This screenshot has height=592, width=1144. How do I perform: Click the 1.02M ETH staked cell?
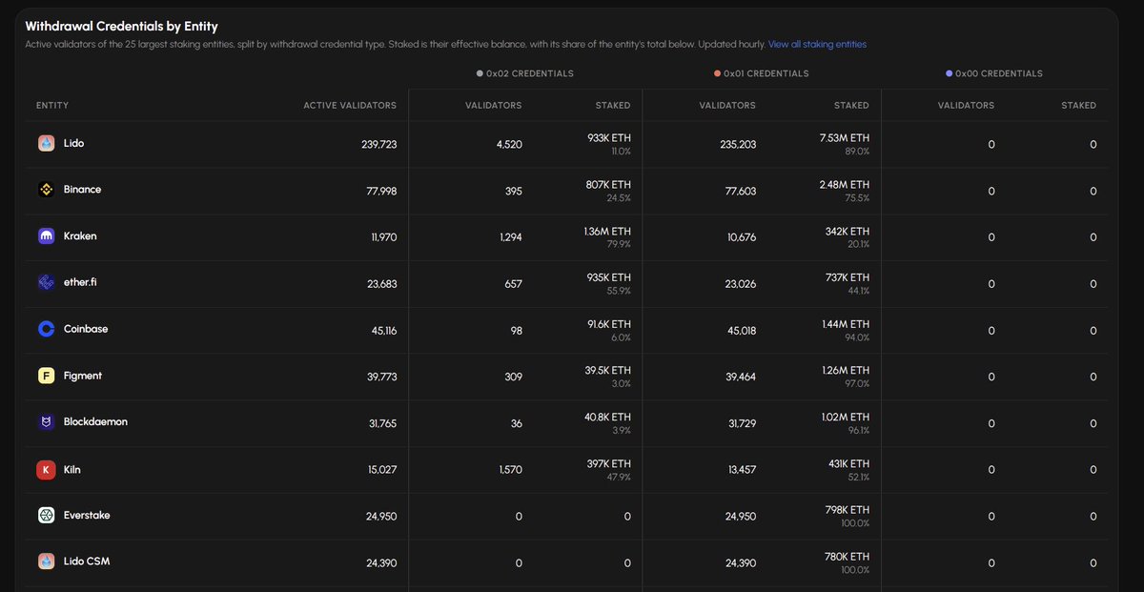[x=846, y=417]
